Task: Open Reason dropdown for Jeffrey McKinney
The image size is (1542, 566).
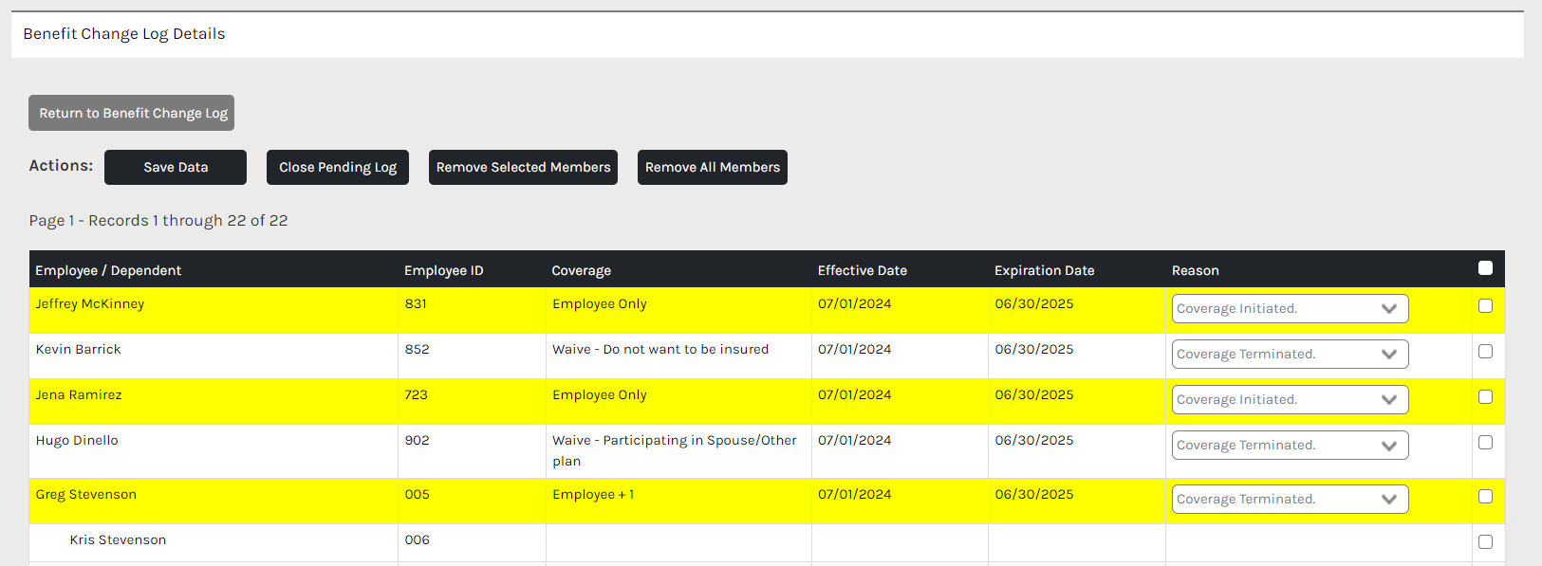Action: 1290,309
